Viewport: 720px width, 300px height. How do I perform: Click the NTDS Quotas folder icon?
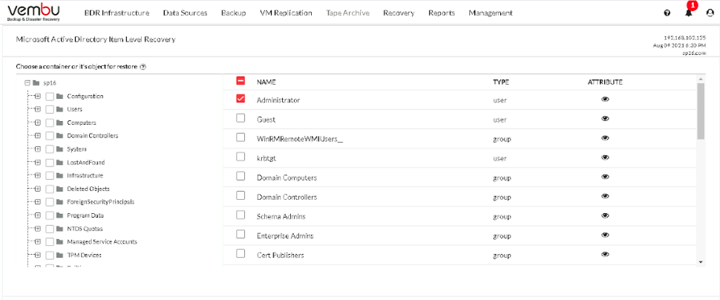(x=59, y=229)
